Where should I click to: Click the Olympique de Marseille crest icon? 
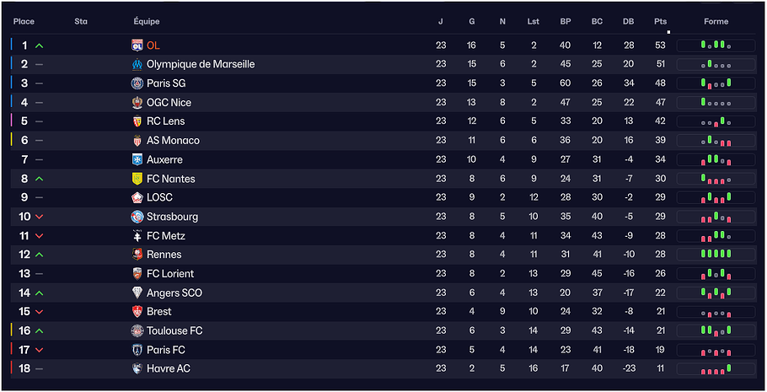click(137, 64)
